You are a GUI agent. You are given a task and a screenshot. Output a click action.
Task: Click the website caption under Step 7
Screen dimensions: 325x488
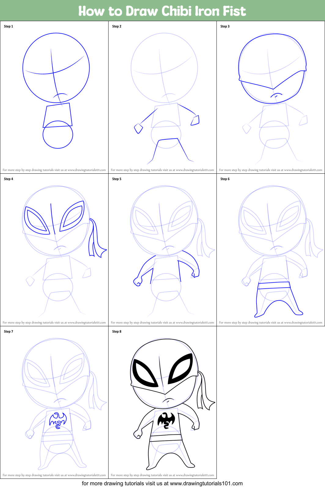tap(54, 475)
